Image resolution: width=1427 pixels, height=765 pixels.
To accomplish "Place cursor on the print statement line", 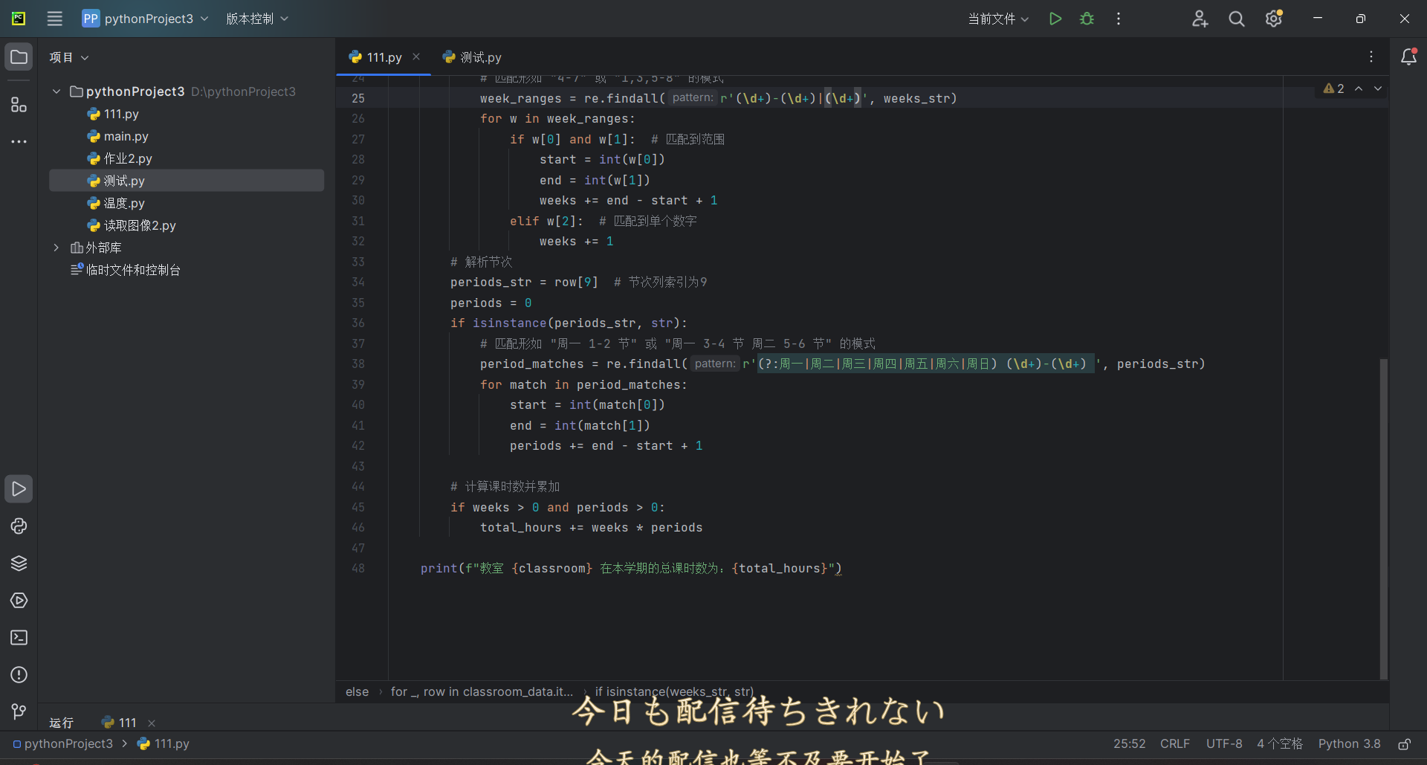I will pyautogui.click(x=631, y=569).
